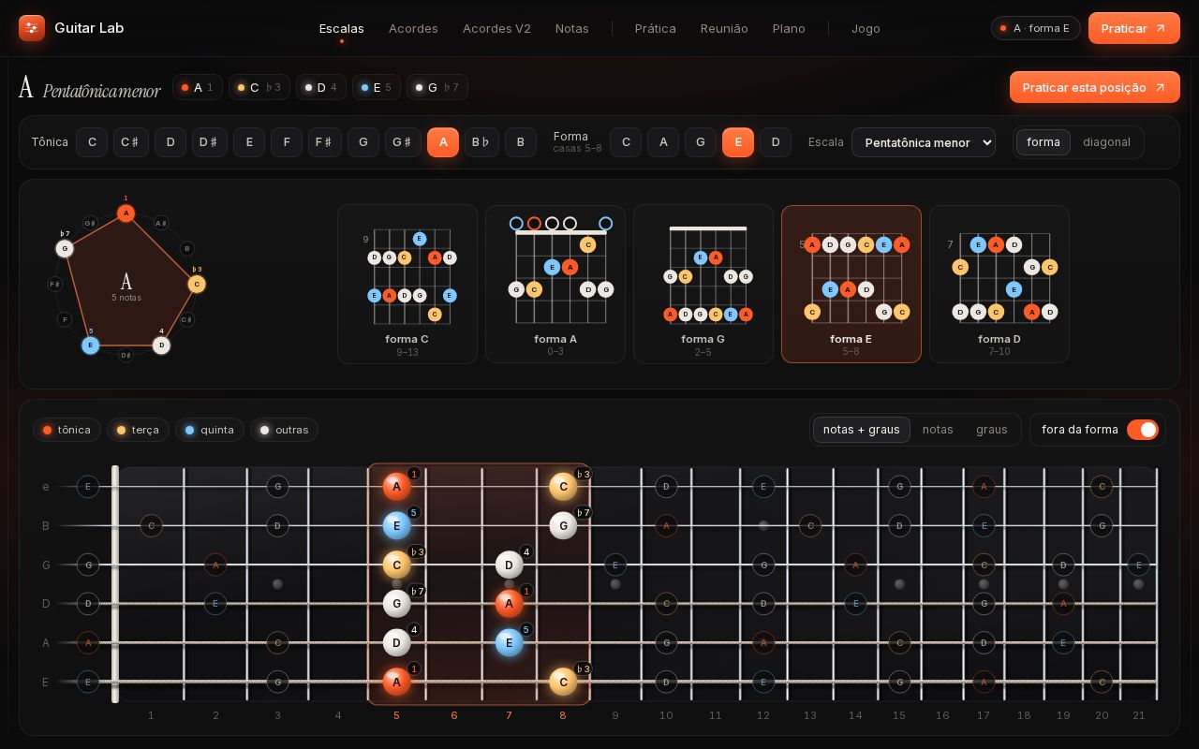This screenshot has height=749, width=1199.
Task: Click the G ♭7 node on the scale circle
Action: [65, 248]
